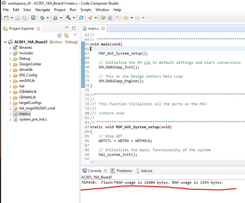Collapse all in Project Explorer
Viewport: 245px width, 203px height.
tap(60, 36)
